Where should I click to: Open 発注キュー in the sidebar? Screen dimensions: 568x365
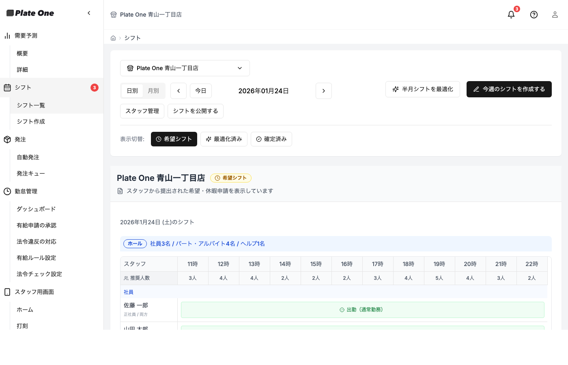point(31,174)
